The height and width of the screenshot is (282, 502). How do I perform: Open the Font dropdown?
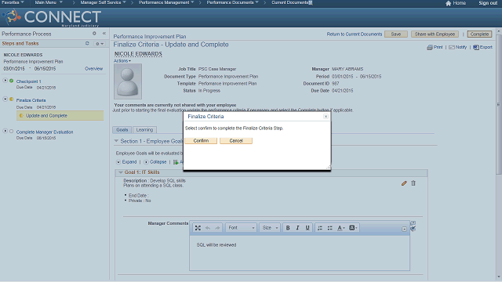tap(241, 228)
